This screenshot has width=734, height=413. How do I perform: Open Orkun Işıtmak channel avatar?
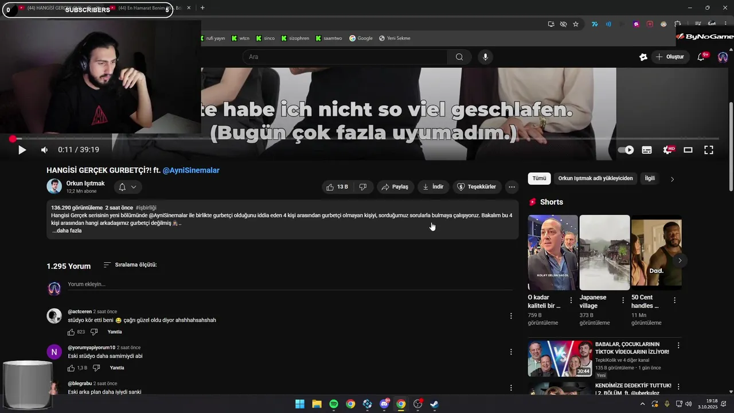(x=54, y=186)
